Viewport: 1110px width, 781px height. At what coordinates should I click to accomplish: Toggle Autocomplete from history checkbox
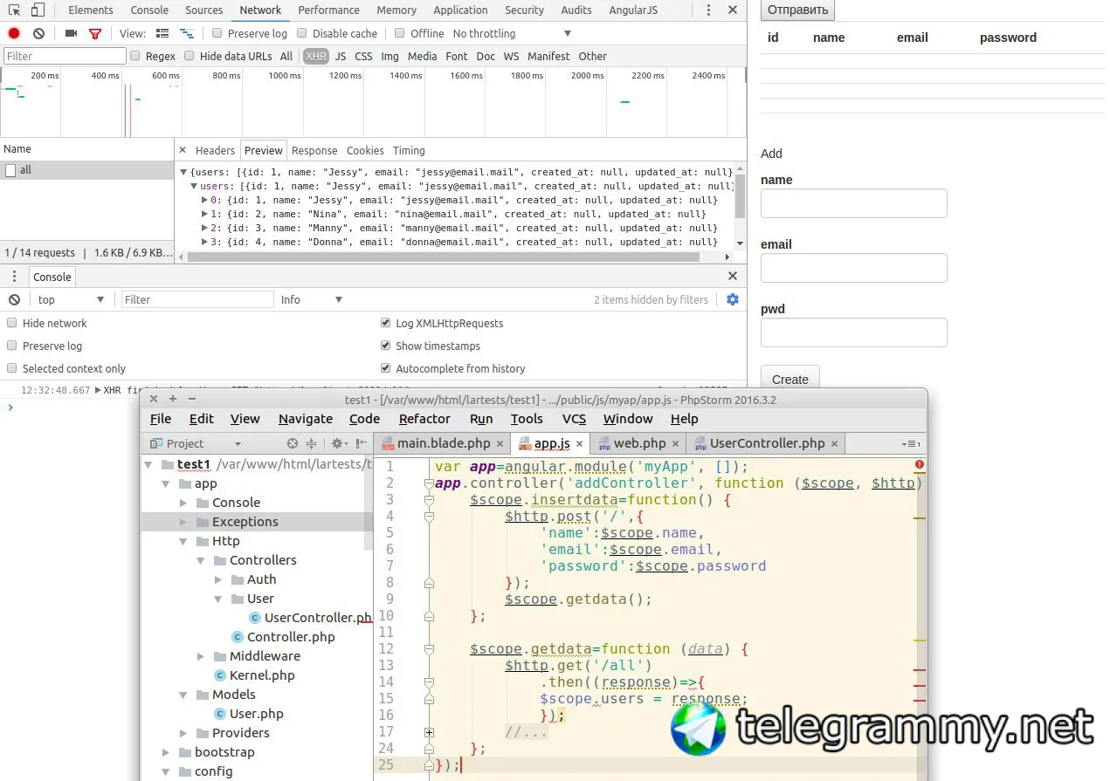coord(386,368)
